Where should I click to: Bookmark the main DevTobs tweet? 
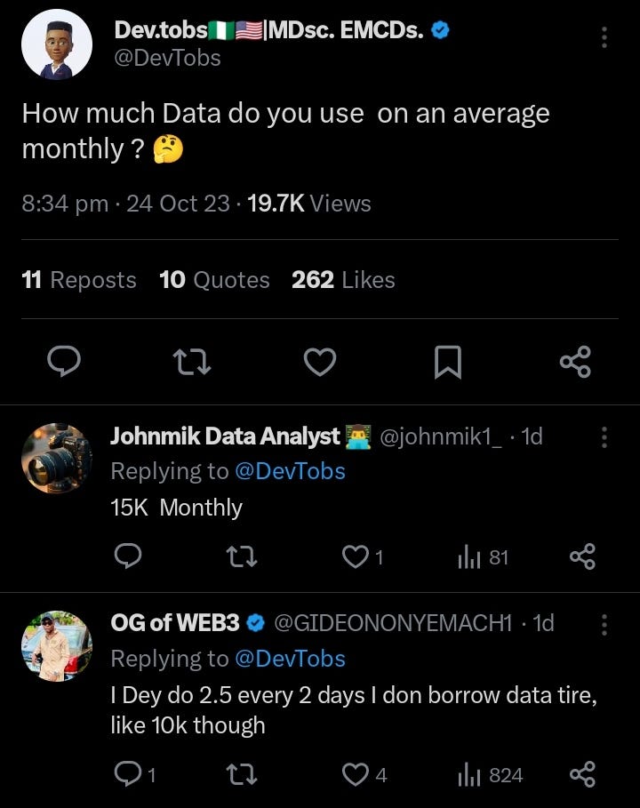[447, 361]
